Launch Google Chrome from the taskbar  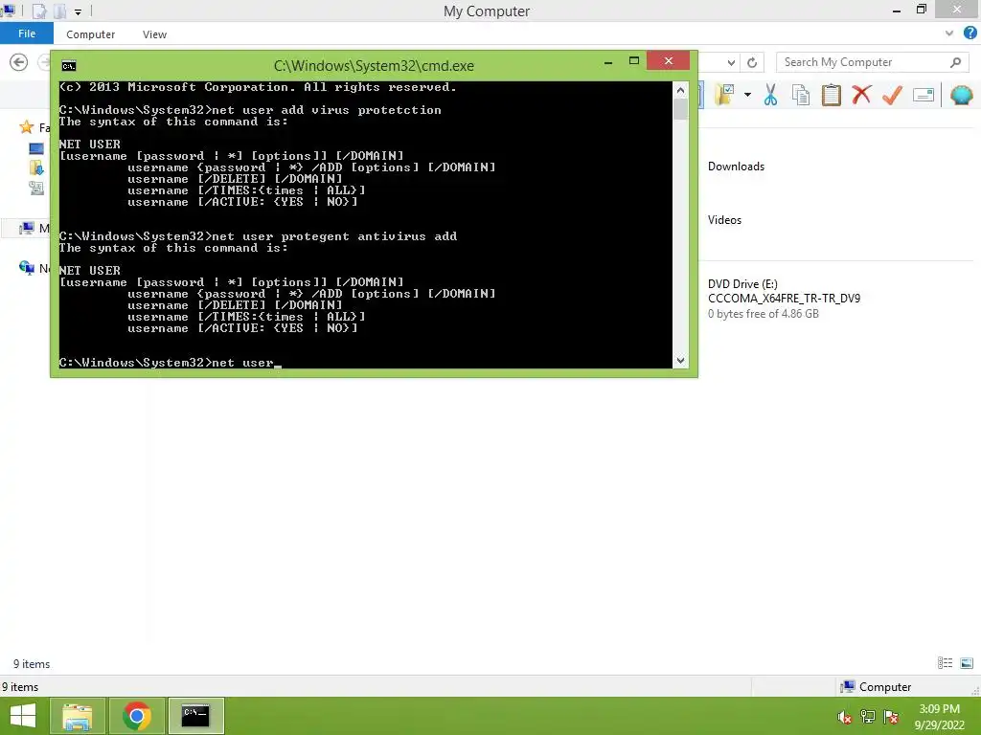click(136, 716)
